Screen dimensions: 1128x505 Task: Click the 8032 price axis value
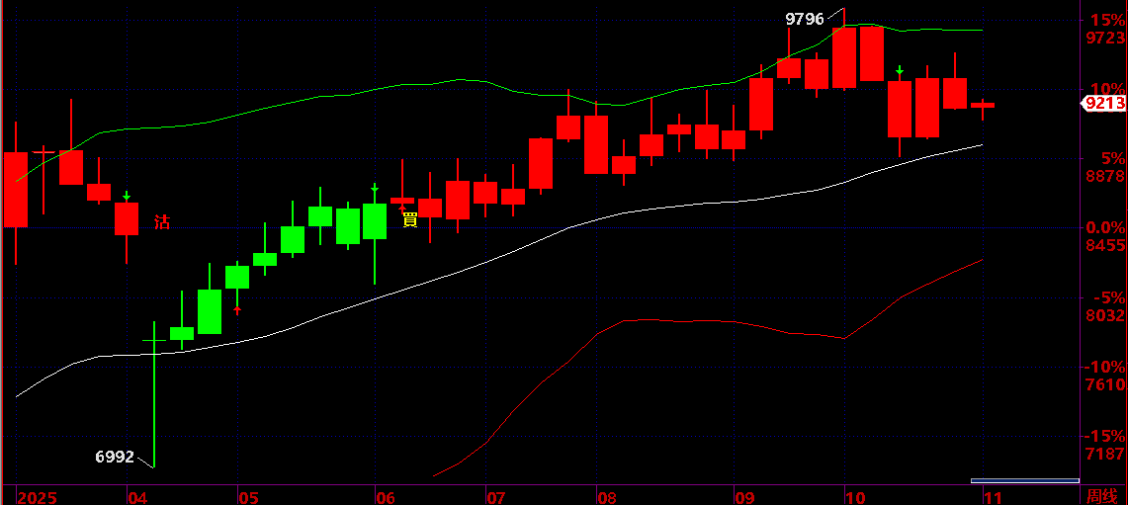point(1107,316)
